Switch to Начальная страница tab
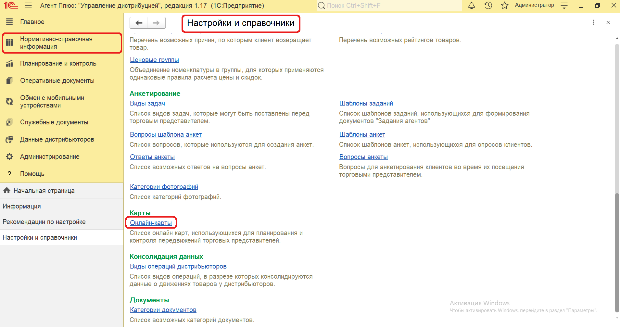The width and height of the screenshot is (620, 327). tap(44, 191)
